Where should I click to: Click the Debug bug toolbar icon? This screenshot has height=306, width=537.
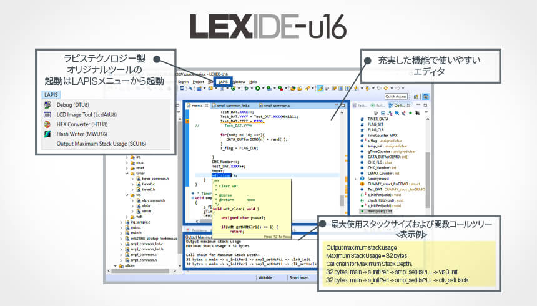pos(246,89)
